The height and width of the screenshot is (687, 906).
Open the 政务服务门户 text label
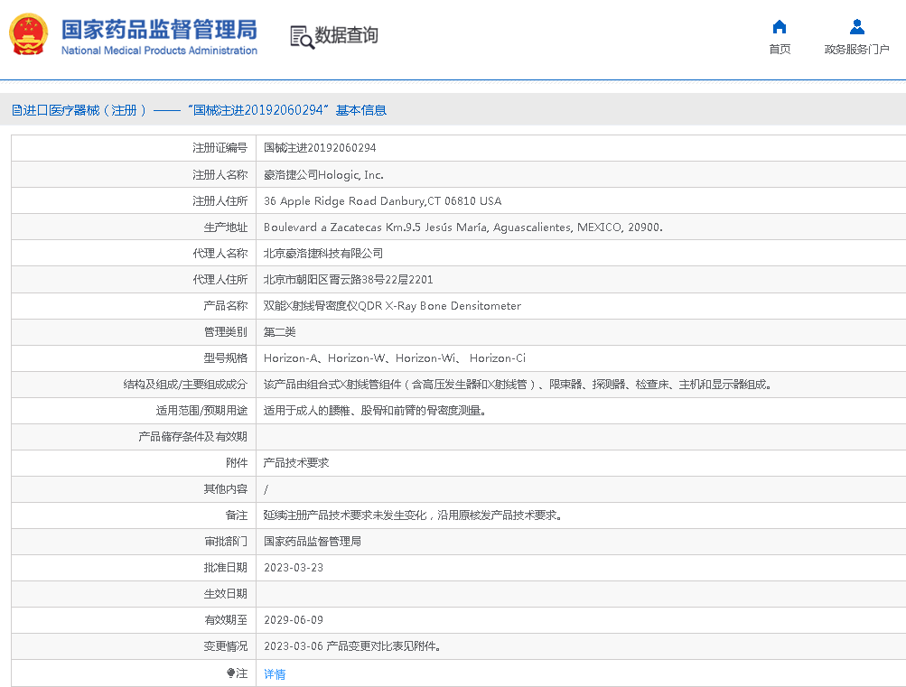point(856,50)
